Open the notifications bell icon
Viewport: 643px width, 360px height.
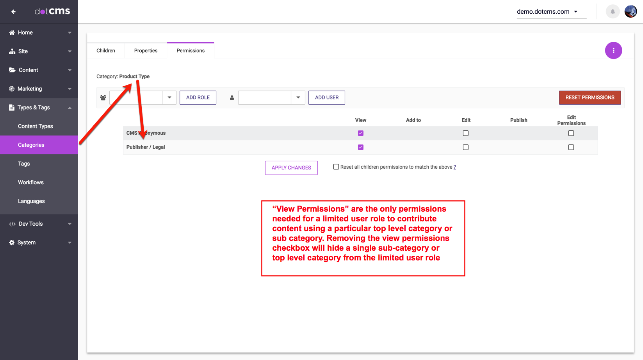pos(613,12)
